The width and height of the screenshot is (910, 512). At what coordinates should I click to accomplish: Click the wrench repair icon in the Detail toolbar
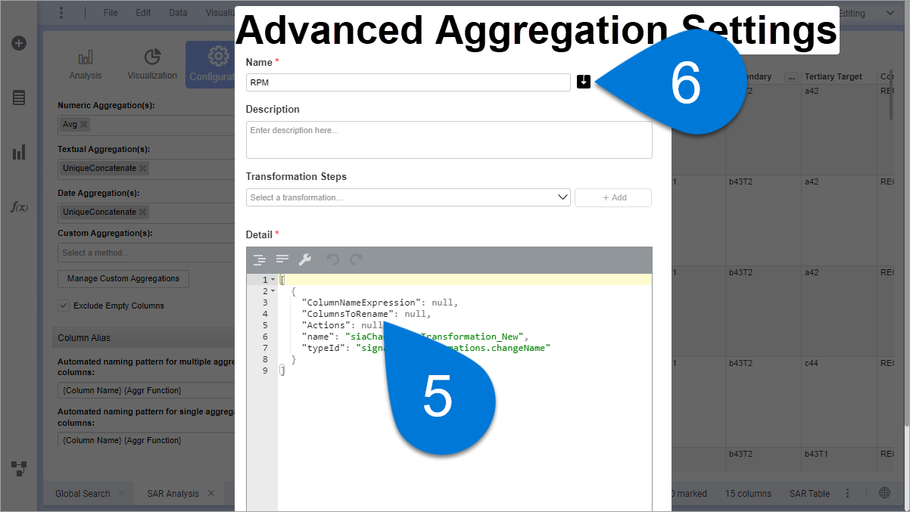305,259
